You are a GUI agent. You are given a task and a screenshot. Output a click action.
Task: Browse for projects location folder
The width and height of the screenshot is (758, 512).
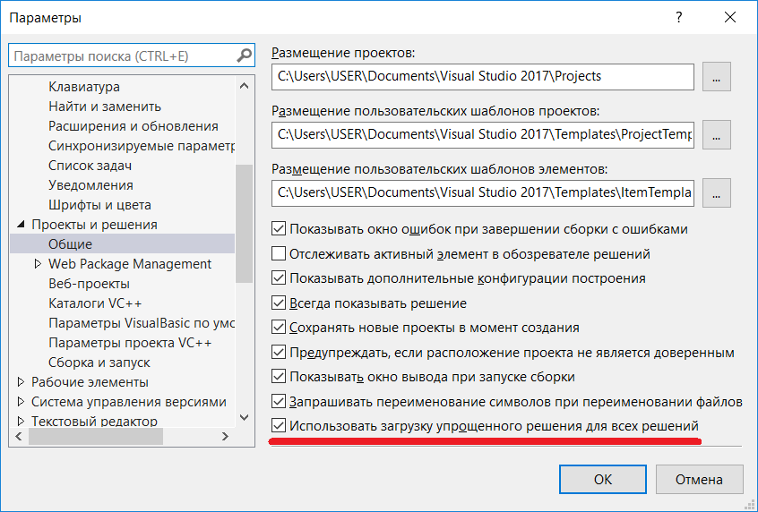tap(716, 77)
